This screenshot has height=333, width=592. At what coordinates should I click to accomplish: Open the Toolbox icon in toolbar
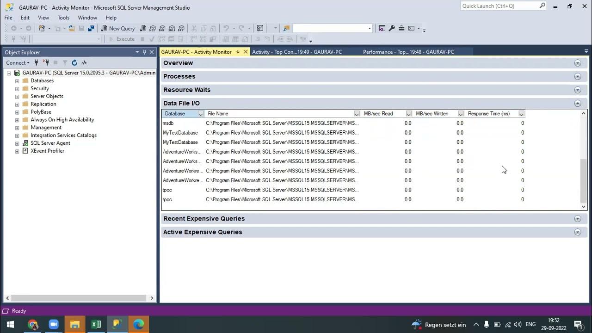[x=401, y=28]
